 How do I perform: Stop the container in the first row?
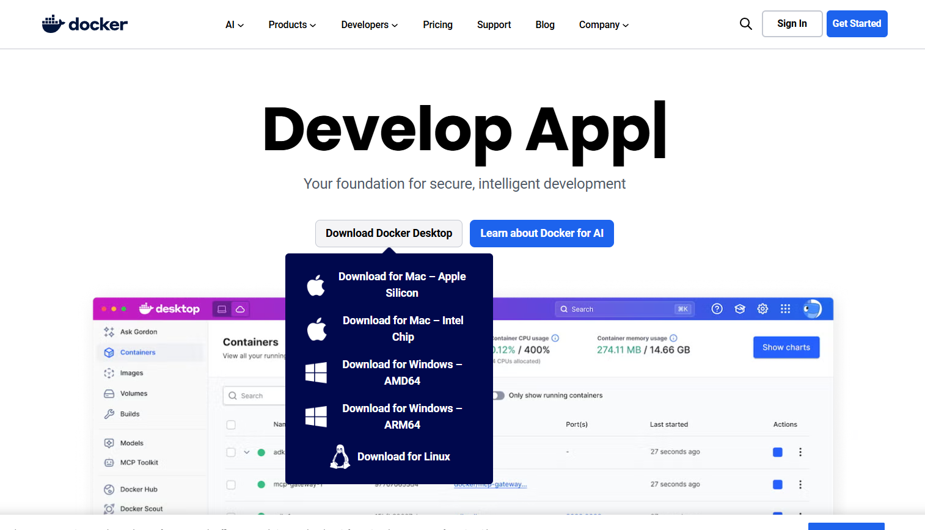[x=778, y=452]
